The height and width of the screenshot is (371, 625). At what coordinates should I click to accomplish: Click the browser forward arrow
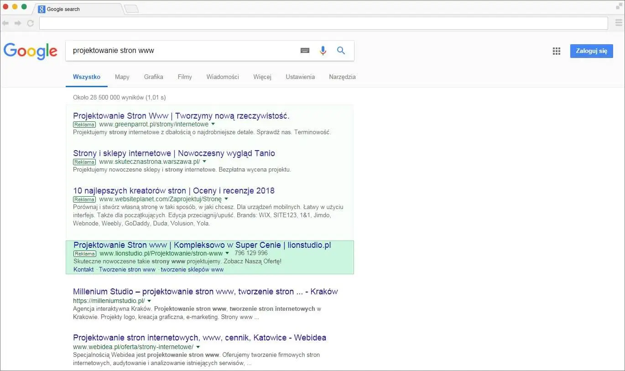[x=18, y=23]
